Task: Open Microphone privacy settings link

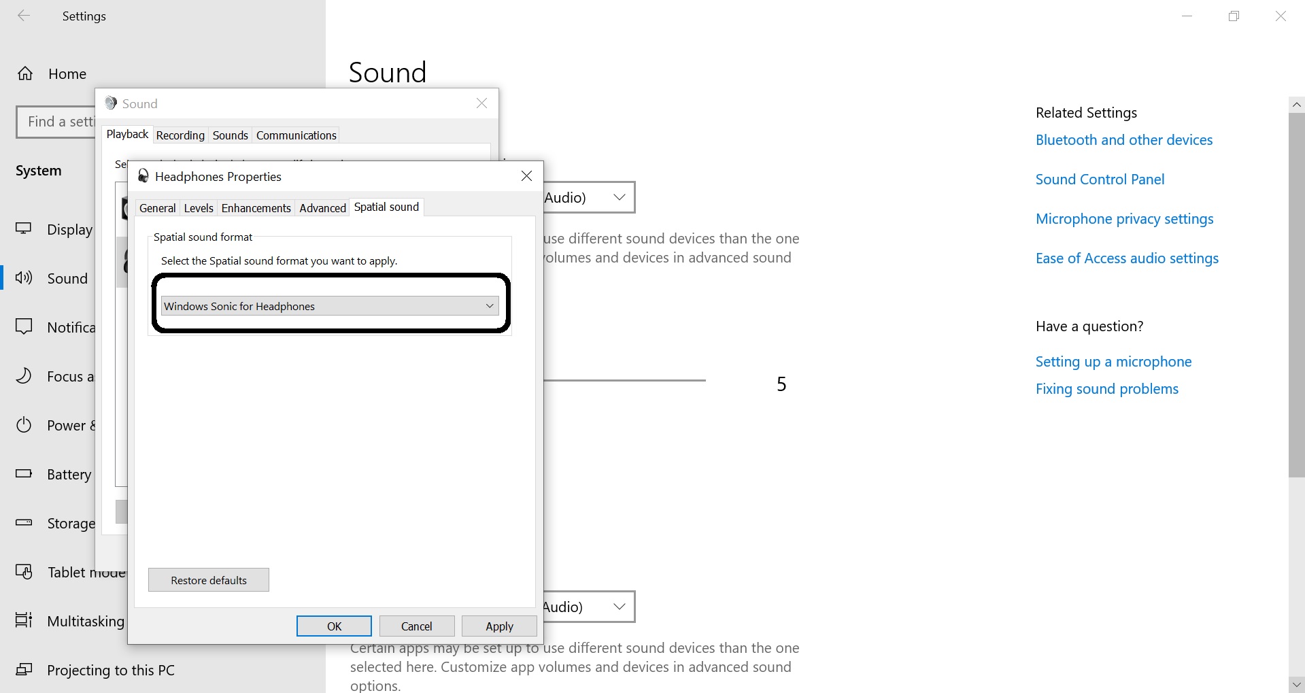Action: (x=1124, y=219)
